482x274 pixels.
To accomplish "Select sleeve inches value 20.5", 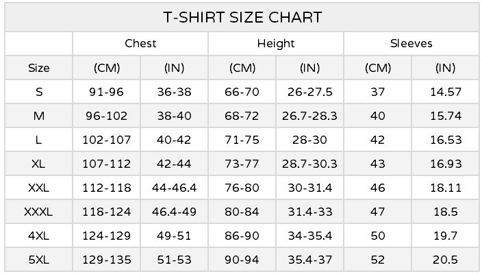I will 446,260.
